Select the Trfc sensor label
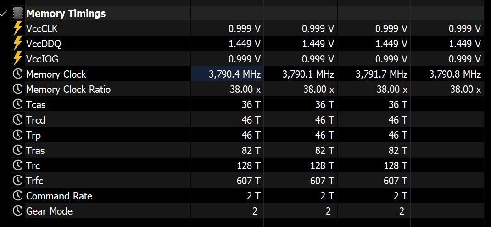 coord(35,181)
